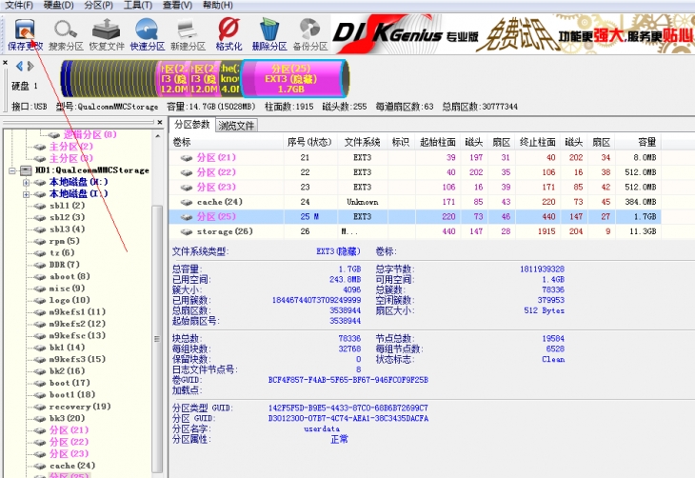Viewport: 695px width, 478px height.
Task: Expand the 本地磁盘 (I:) tree node
Action: (x=26, y=194)
